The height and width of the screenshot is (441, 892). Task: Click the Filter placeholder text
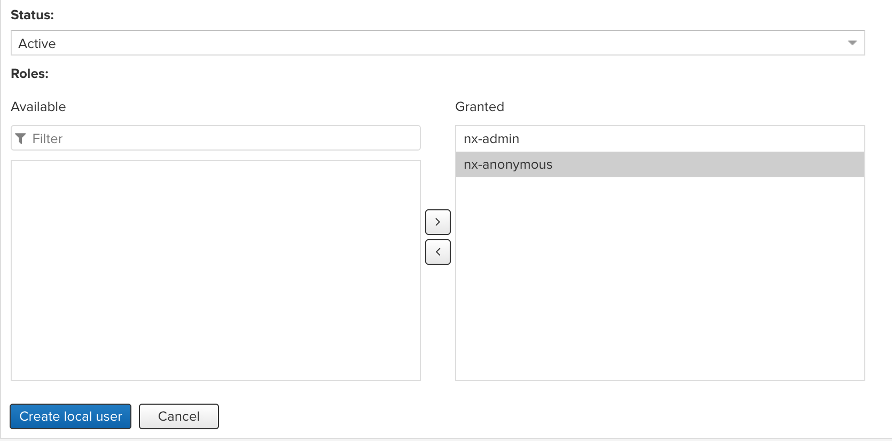click(x=48, y=139)
